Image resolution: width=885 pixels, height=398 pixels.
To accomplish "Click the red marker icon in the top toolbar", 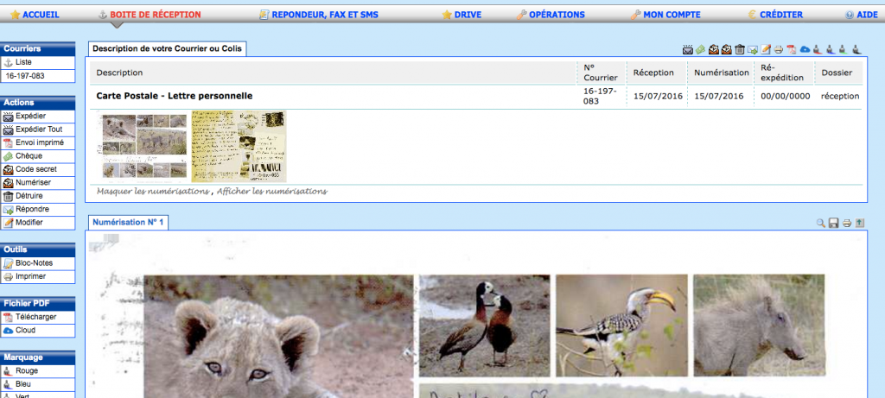I will click(818, 50).
